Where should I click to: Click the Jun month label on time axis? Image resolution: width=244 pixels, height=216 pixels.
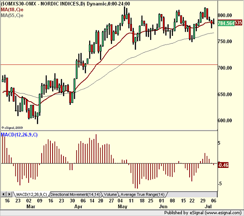tap(163, 206)
